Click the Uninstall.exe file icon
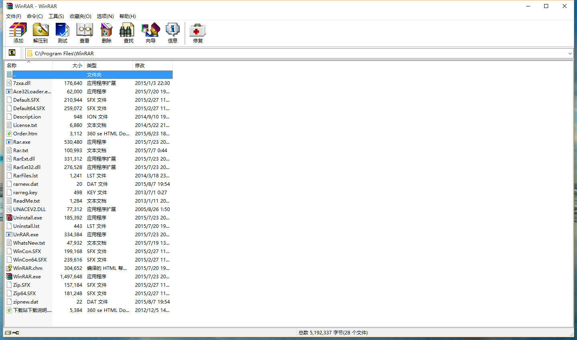 tap(9, 218)
